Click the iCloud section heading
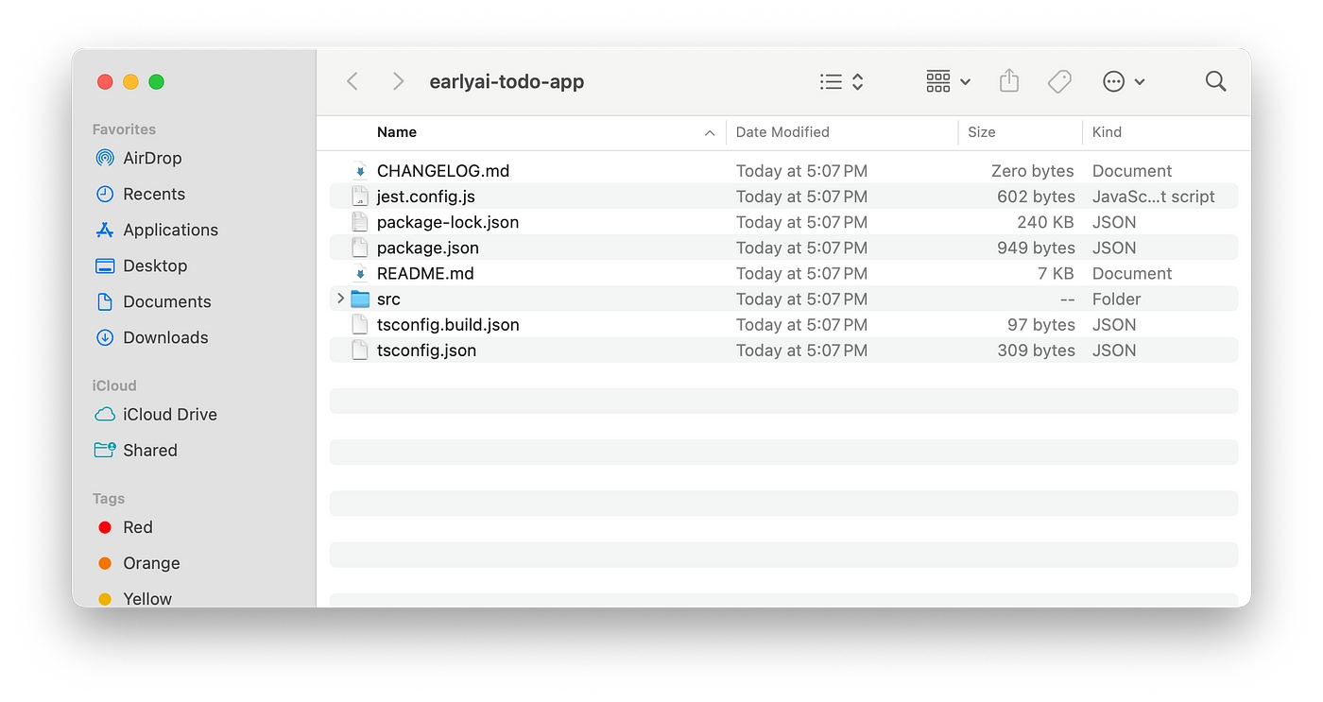The image size is (1323, 702). click(x=114, y=385)
